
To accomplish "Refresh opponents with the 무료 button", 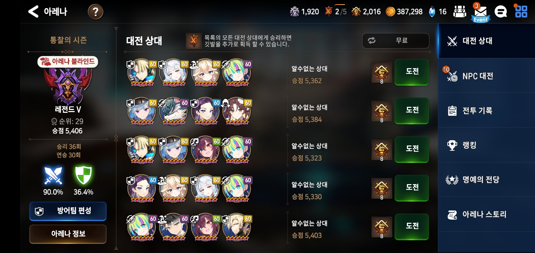I will (x=396, y=40).
